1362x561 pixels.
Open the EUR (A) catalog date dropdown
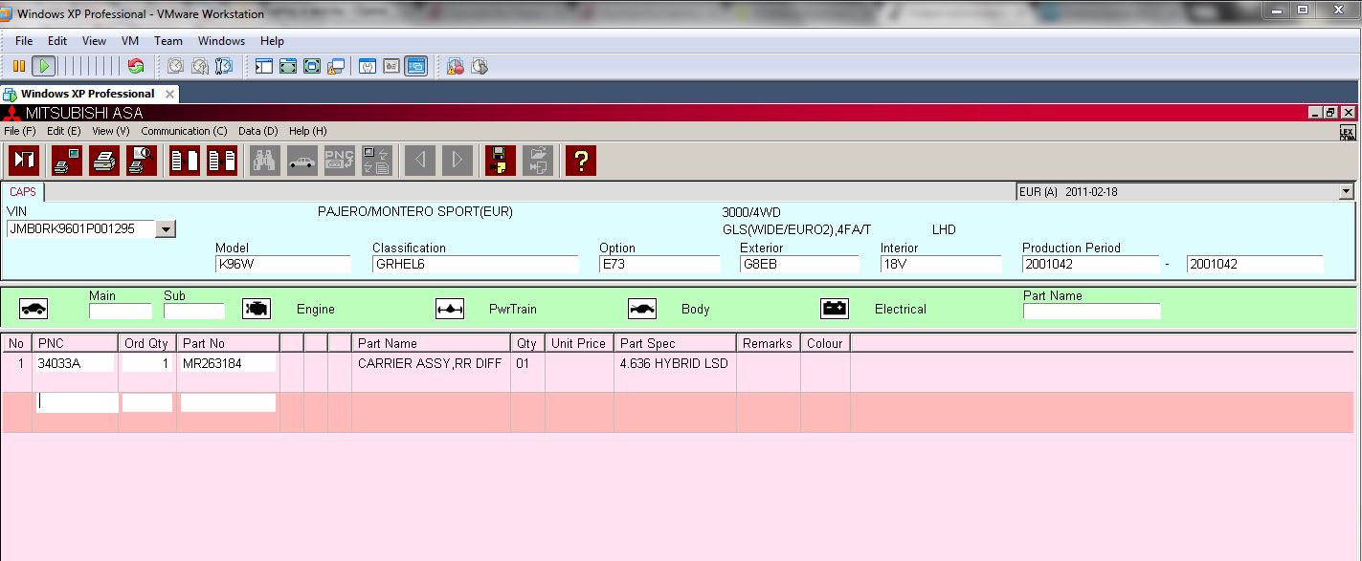tap(1347, 192)
